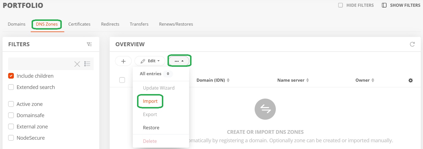Click the gray transfer arrows placeholder icon
This screenshot has height=149, width=423.
pyautogui.click(x=265, y=109)
